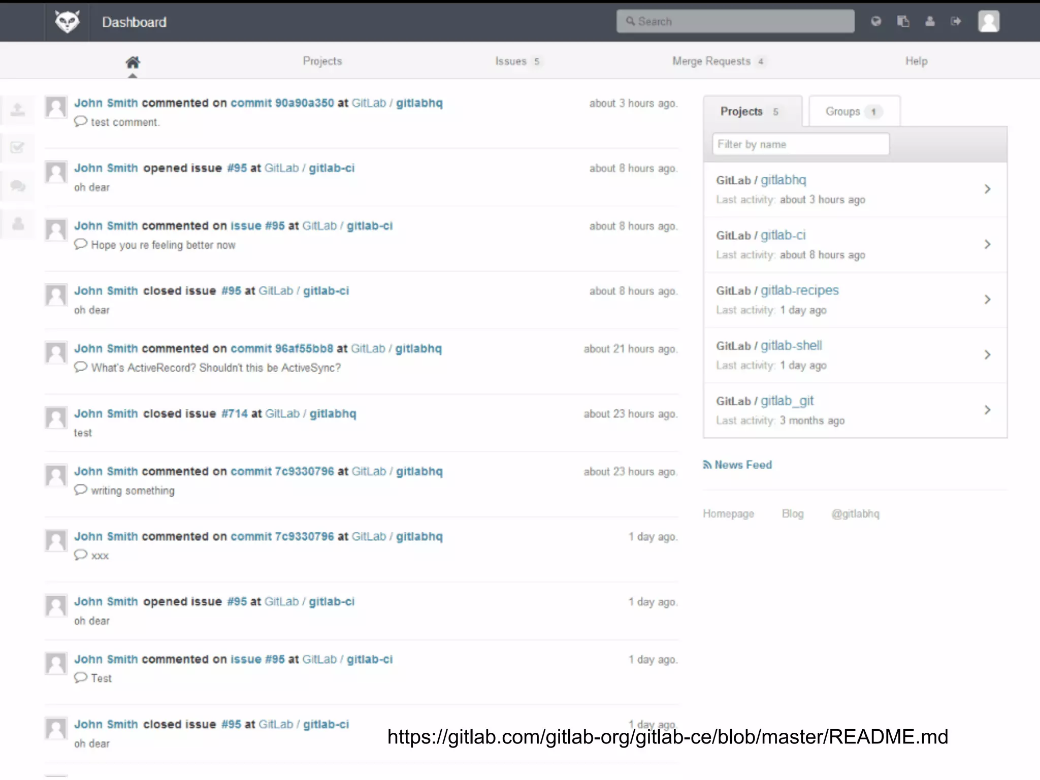This screenshot has height=780, width=1040.
Task: Select the team filter icon in sidebar
Action: [x=18, y=223]
